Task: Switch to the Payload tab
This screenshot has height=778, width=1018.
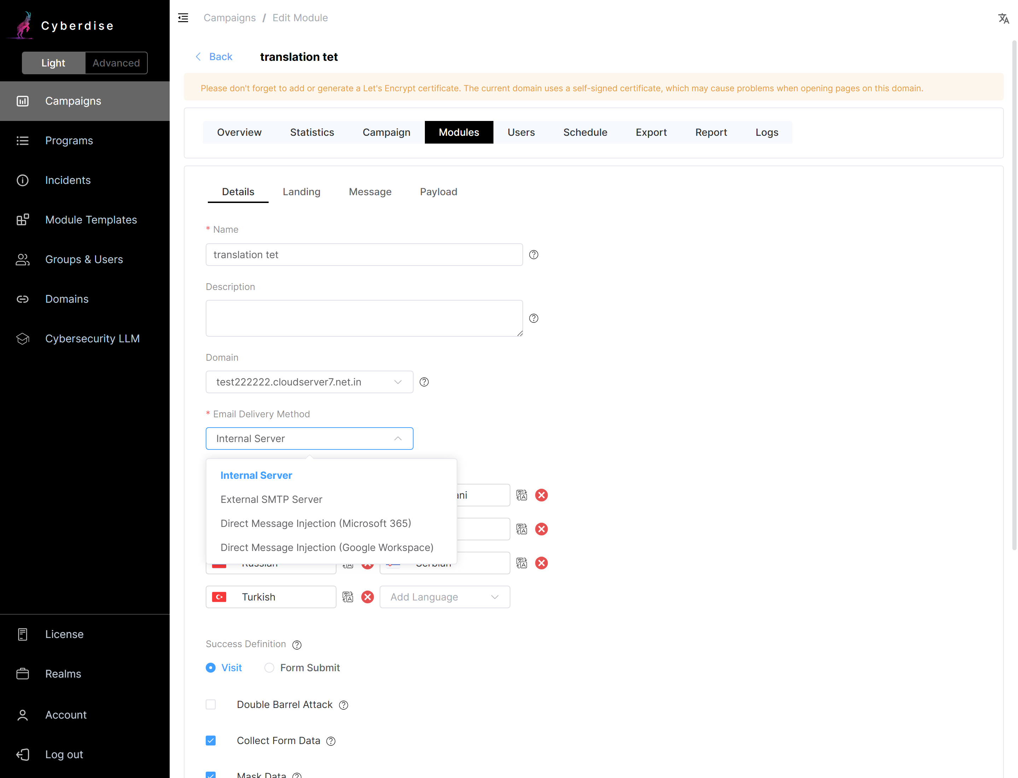Action: [438, 192]
